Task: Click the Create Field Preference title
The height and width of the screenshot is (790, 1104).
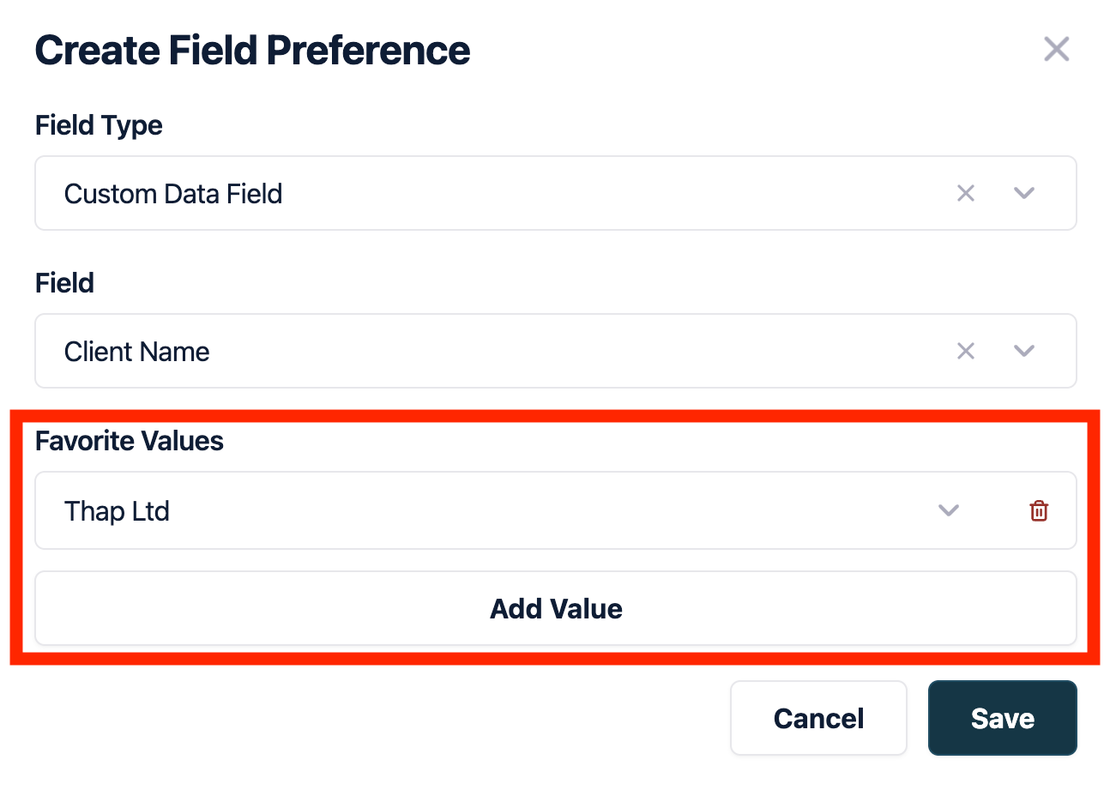Action: point(252,51)
